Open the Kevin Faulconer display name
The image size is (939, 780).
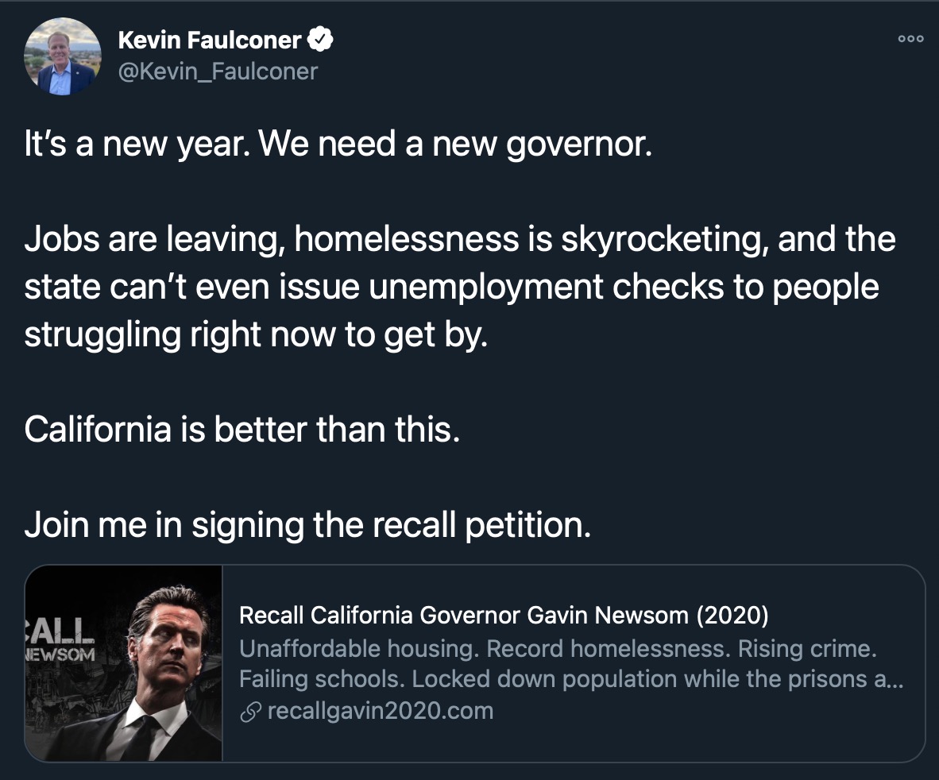pos(210,40)
